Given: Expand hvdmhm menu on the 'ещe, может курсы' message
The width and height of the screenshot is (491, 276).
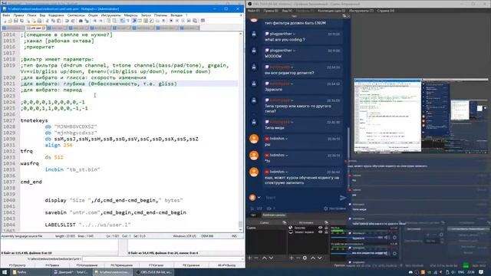Looking at the screenshot, I should 286,172.
